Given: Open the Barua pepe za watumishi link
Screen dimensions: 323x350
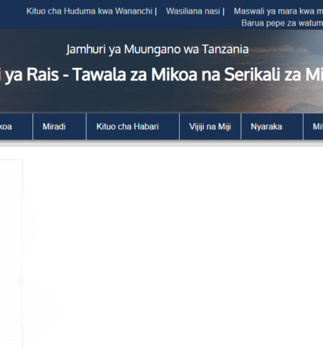Looking at the screenshot, I should 282,23.
